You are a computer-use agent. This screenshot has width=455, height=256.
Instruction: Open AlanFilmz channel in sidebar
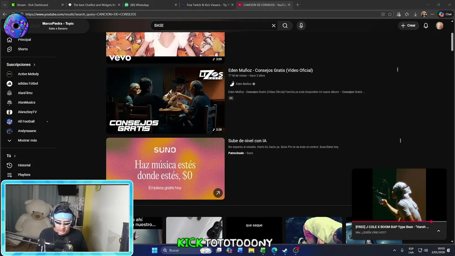25,93
